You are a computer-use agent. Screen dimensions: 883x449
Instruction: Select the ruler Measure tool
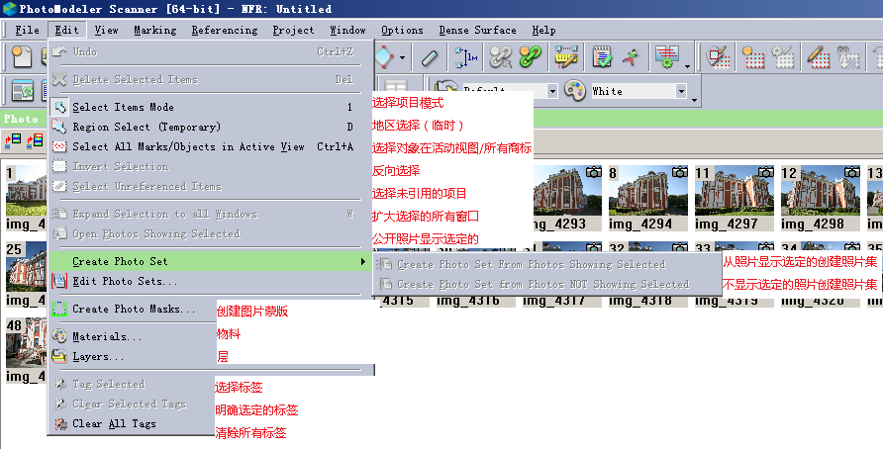pos(566,56)
